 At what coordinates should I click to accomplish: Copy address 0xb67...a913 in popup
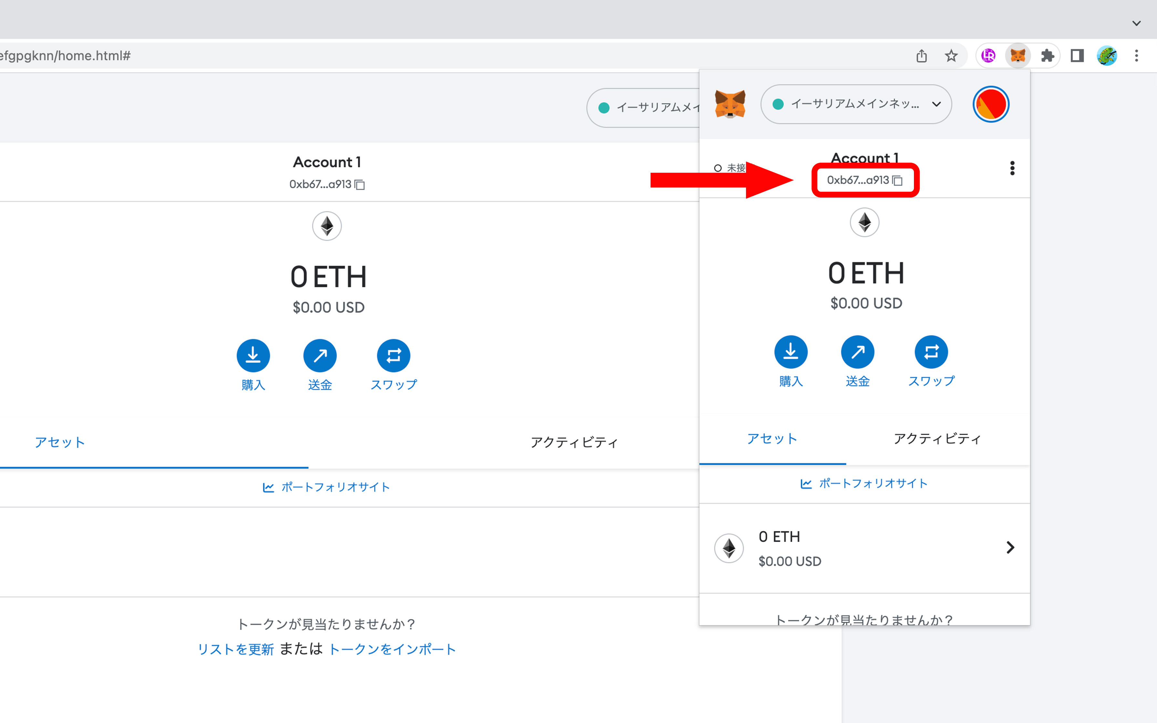865,180
